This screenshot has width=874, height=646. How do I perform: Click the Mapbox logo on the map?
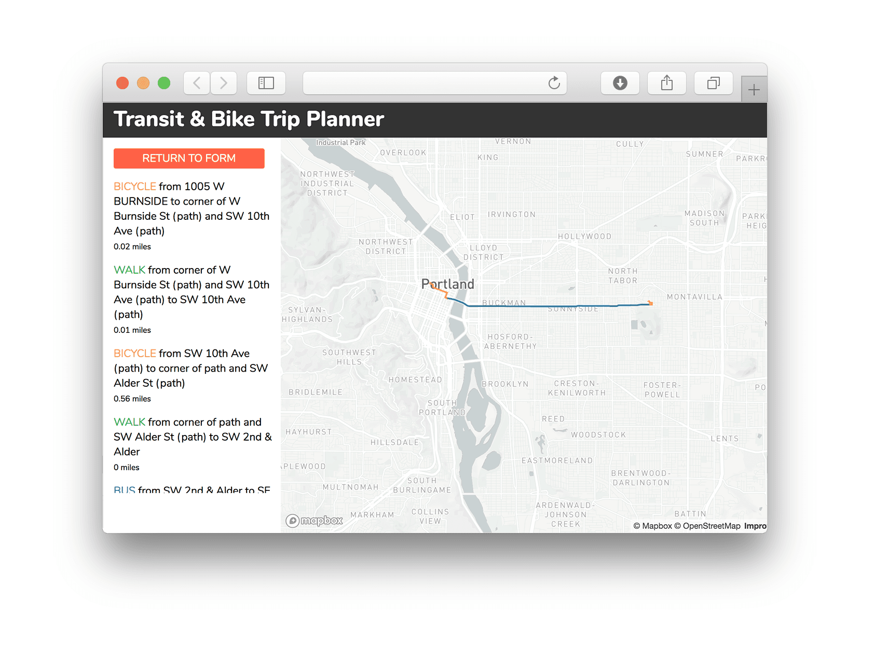tap(315, 520)
